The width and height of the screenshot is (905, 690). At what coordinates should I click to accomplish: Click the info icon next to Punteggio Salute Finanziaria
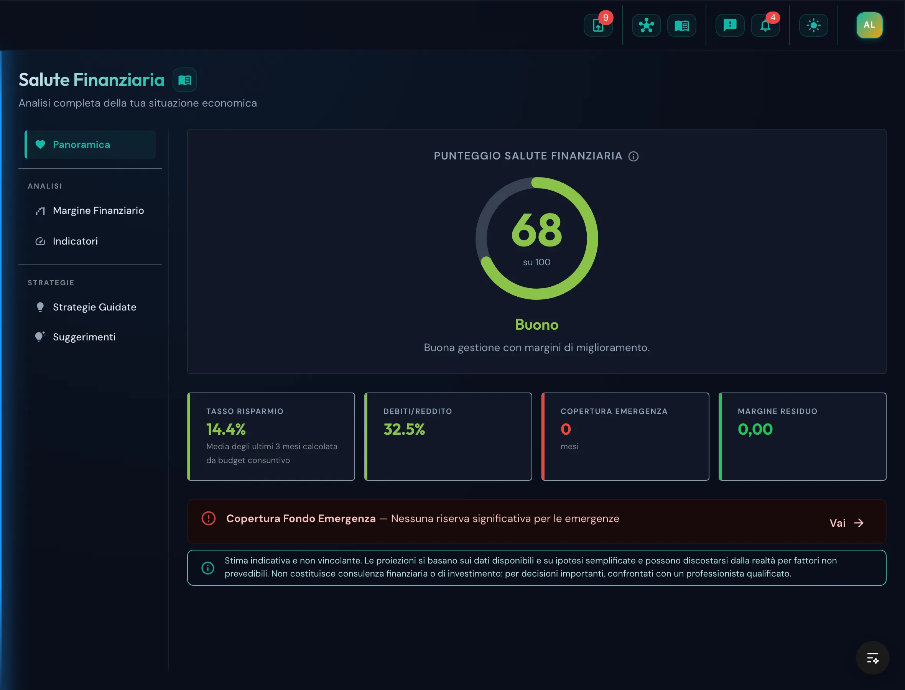[633, 156]
